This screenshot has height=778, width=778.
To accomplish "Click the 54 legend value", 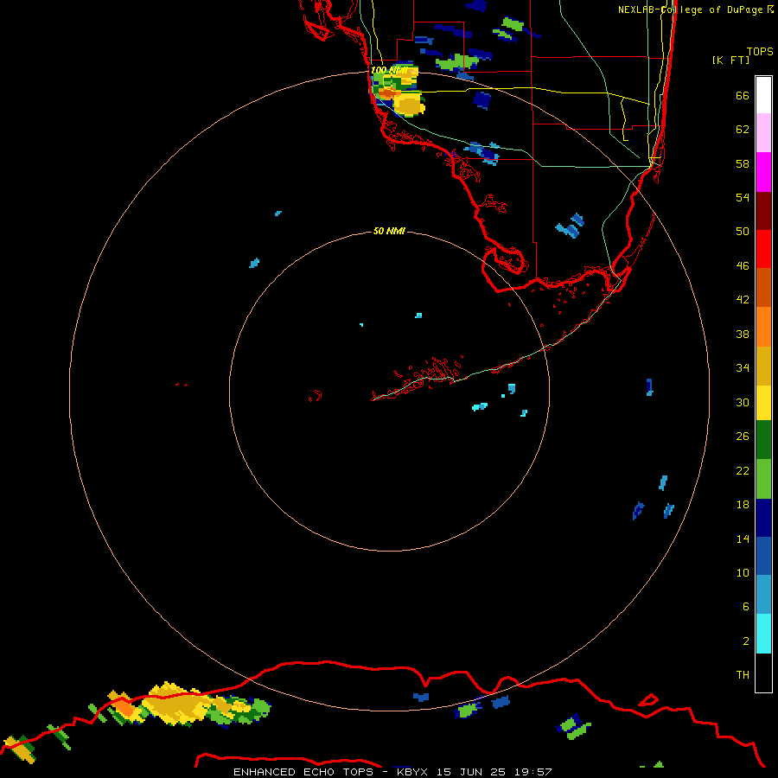I will (743, 197).
